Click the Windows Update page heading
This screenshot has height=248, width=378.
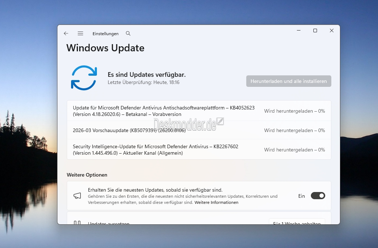coord(106,48)
